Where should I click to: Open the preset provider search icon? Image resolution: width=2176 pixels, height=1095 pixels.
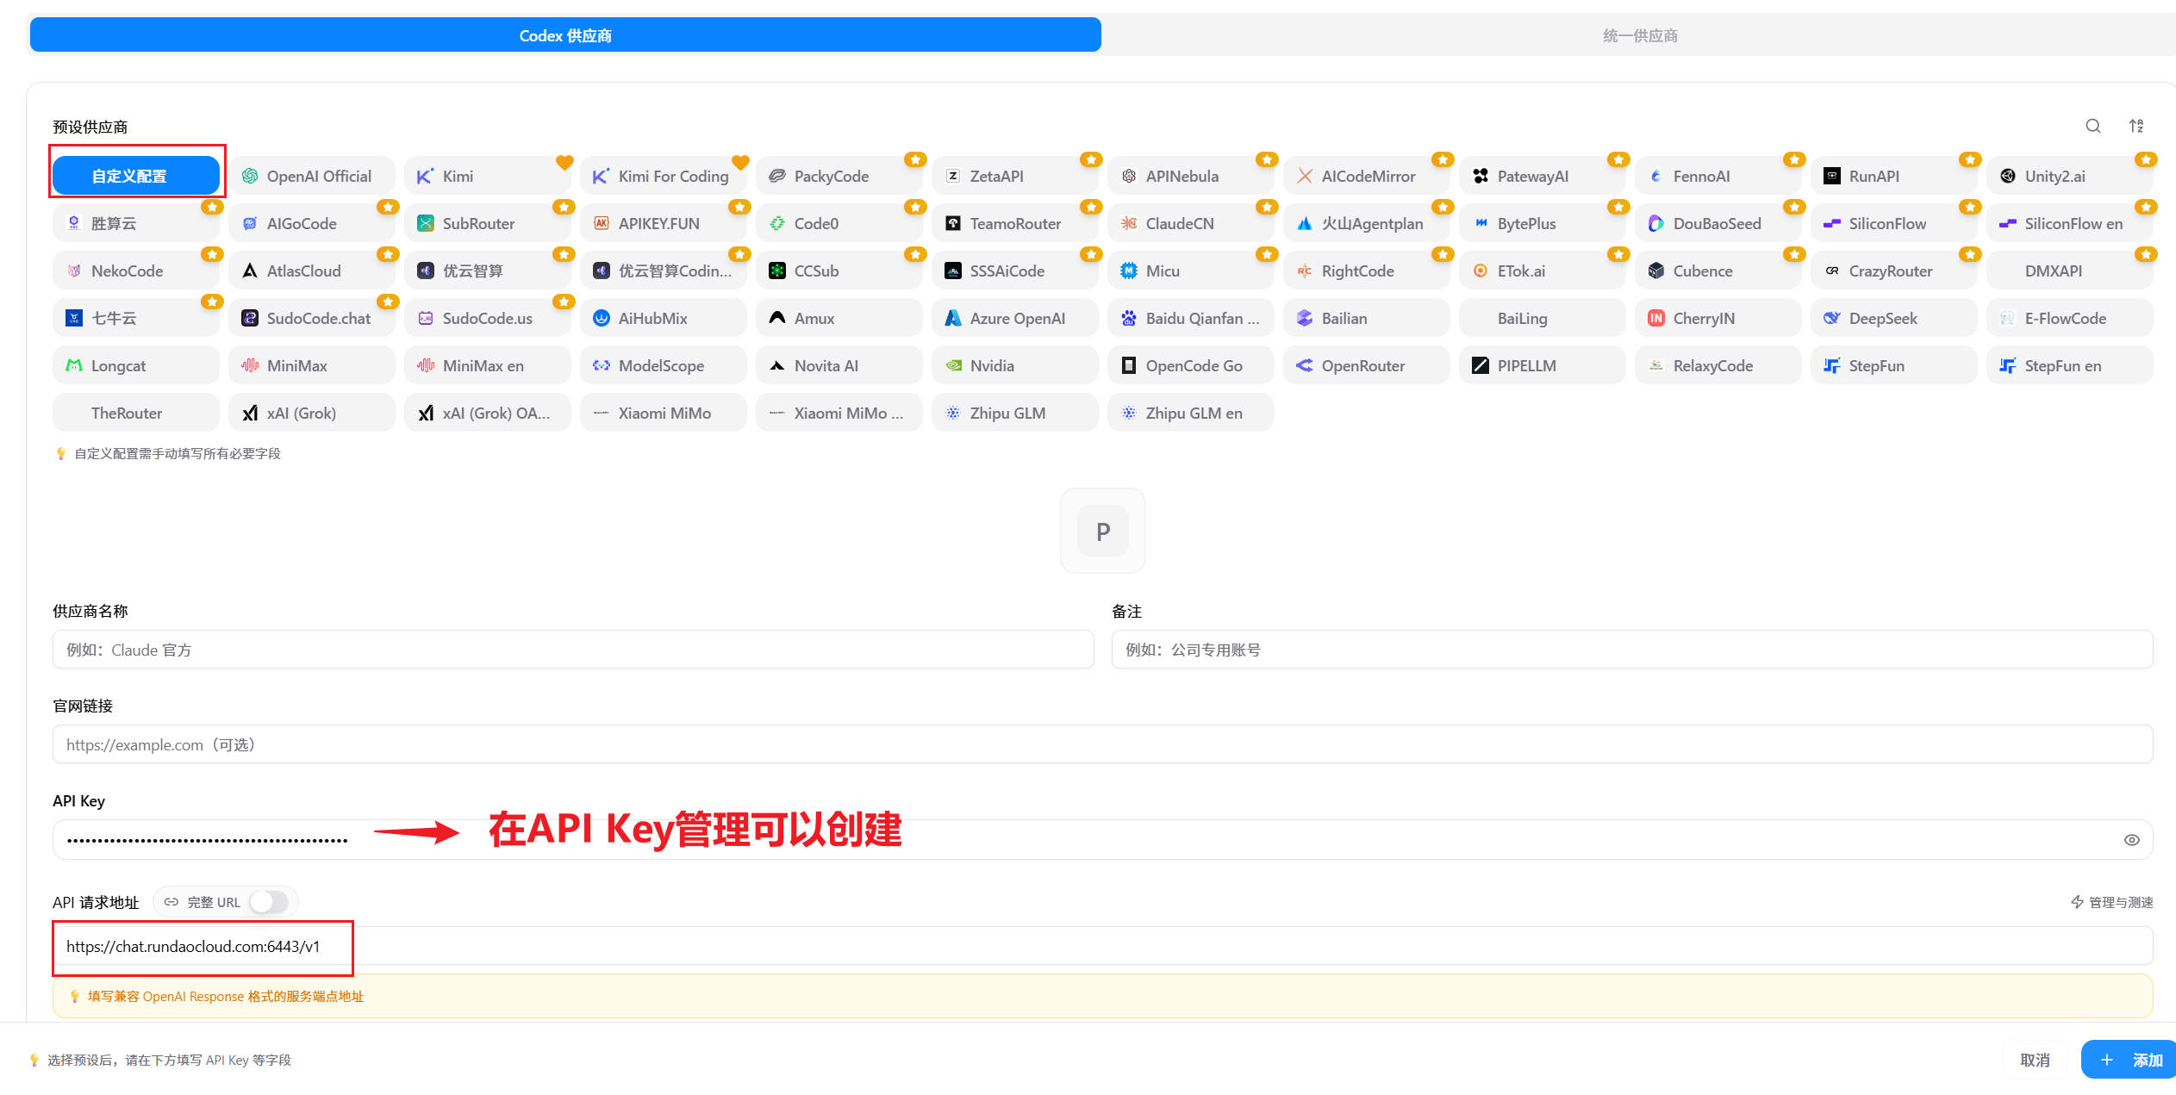tap(2093, 127)
